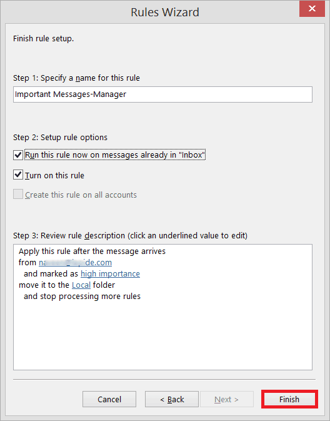Change the Local folder link
The height and width of the screenshot is (421, 330).
81,285
